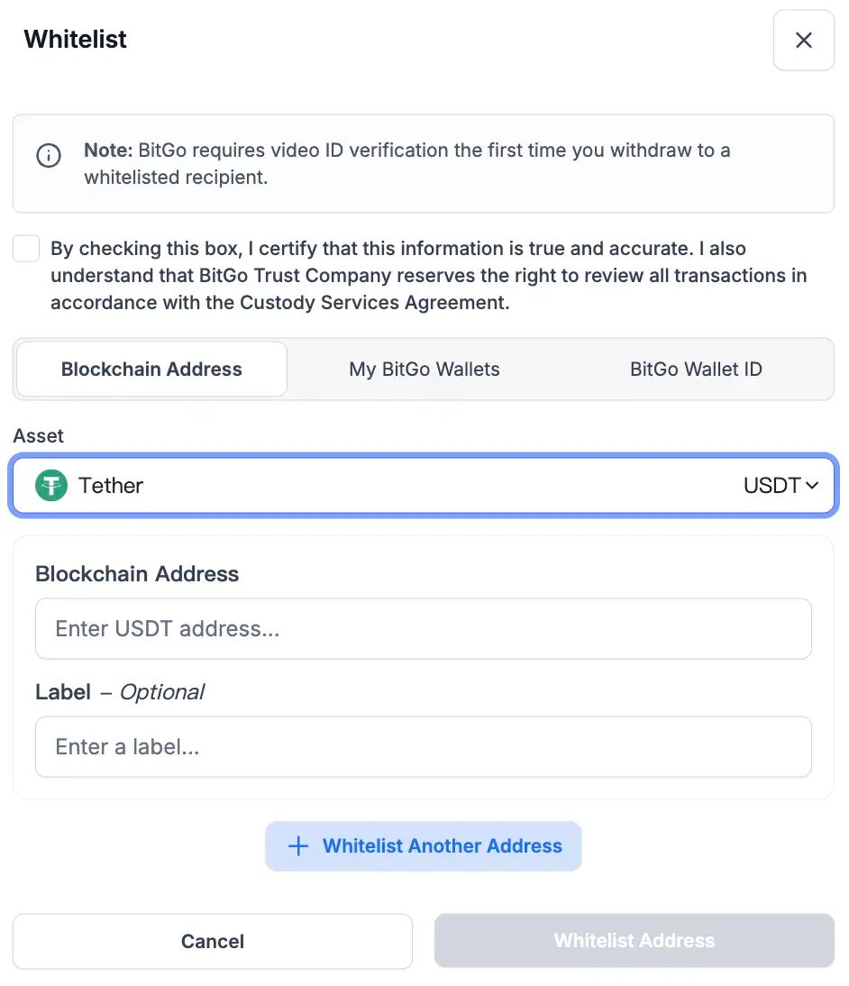Click the circled info icon in the note

click(48, 155)
